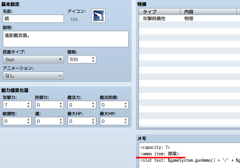Click the 魔法力 value field
Screen dimensions: 240x168
[x=79, y=105]
